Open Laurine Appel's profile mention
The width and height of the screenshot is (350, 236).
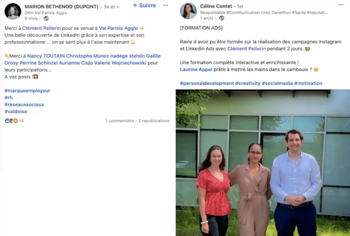point(196,69)
